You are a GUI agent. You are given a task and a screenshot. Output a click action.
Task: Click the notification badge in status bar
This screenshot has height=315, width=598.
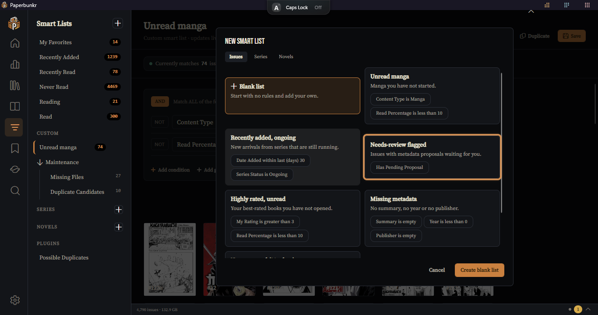click(578, 309)
